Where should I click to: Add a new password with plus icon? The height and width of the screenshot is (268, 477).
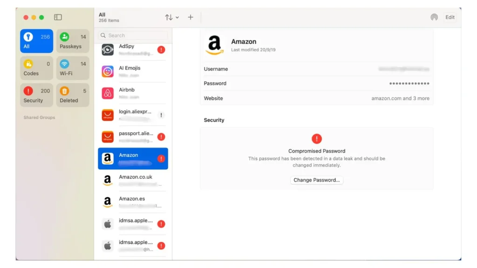(191, 17)
